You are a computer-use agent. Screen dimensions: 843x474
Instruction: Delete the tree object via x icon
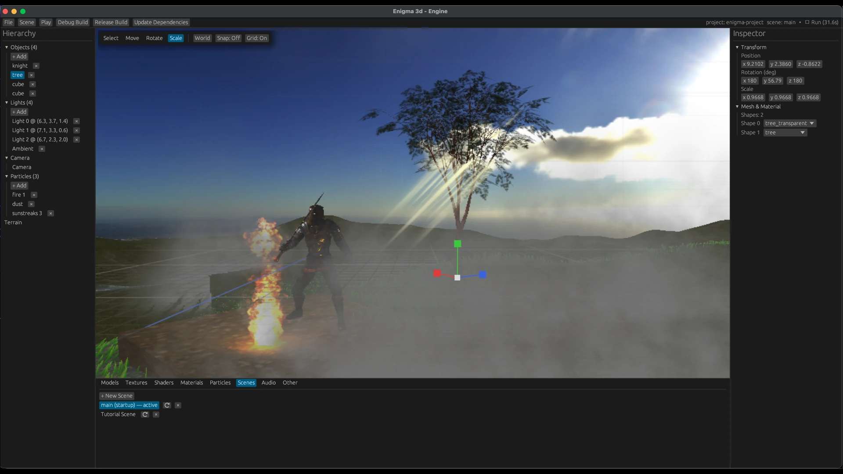[x=31, y=75]
